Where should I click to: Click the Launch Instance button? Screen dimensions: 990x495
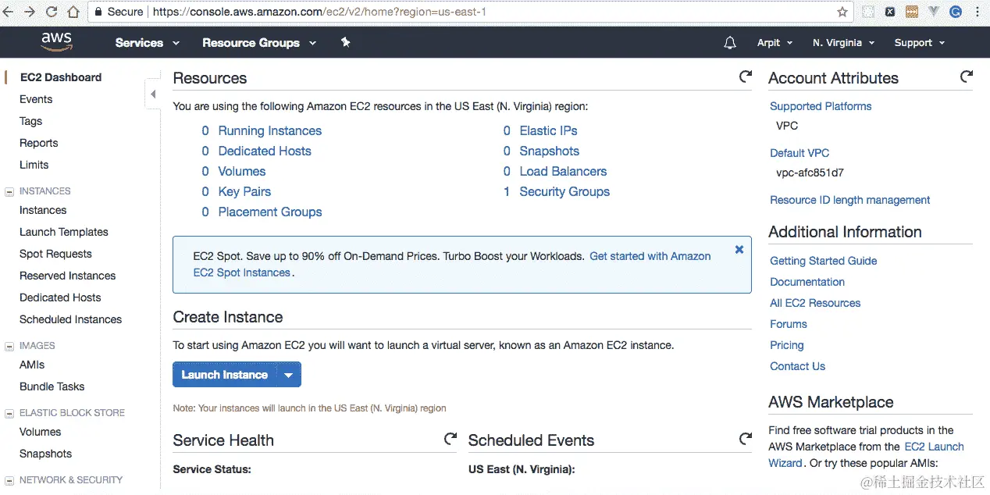[225, 375]
